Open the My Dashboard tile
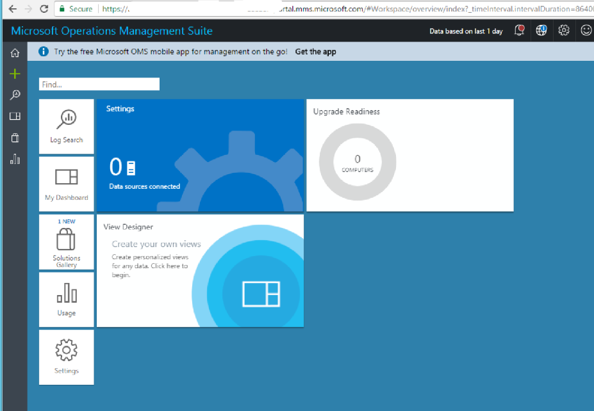This screenshot has height=411, width=594. click(66, 184)
